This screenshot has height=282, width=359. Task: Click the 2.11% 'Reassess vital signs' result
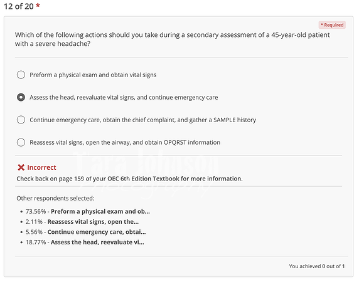pos(82,222)
